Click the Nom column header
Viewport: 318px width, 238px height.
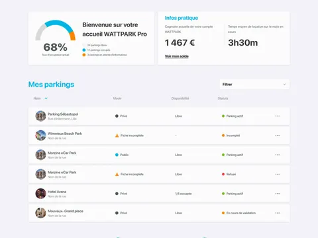coord(37,99)
